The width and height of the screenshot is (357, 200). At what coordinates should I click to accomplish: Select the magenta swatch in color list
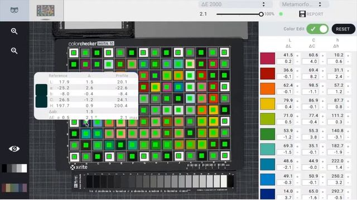pyautogui.click(x=268, y=58)
